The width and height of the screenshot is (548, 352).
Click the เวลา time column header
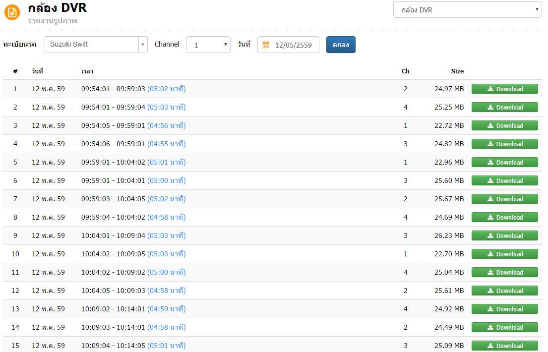pyautogui.click(x=87, y=71)
